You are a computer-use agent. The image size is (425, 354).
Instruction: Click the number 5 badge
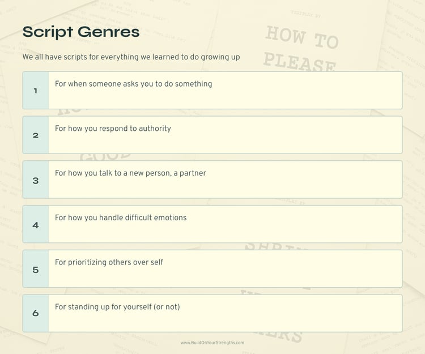(36, 270)
